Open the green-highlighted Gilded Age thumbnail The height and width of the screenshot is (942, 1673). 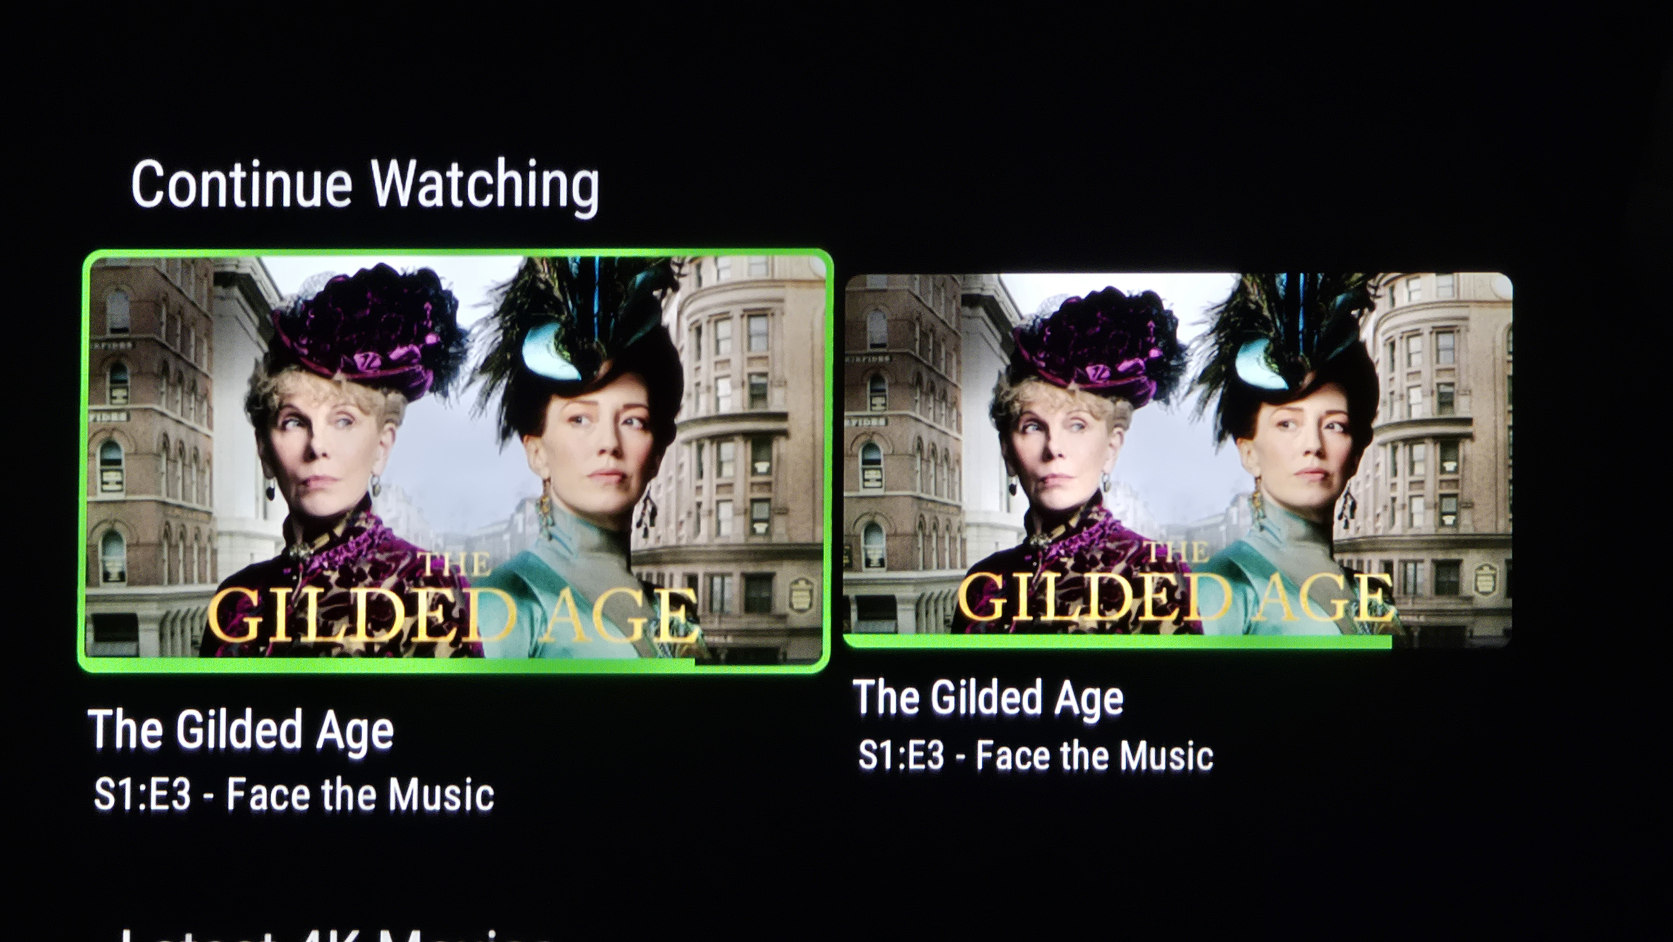pyautogui.click(x=455, y=460)
